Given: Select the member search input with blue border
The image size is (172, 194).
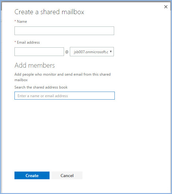Looking at the screenshot, I should (65, 96).
